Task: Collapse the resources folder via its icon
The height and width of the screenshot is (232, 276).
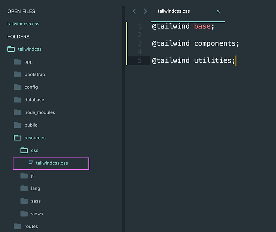Action: click(17, 138)
